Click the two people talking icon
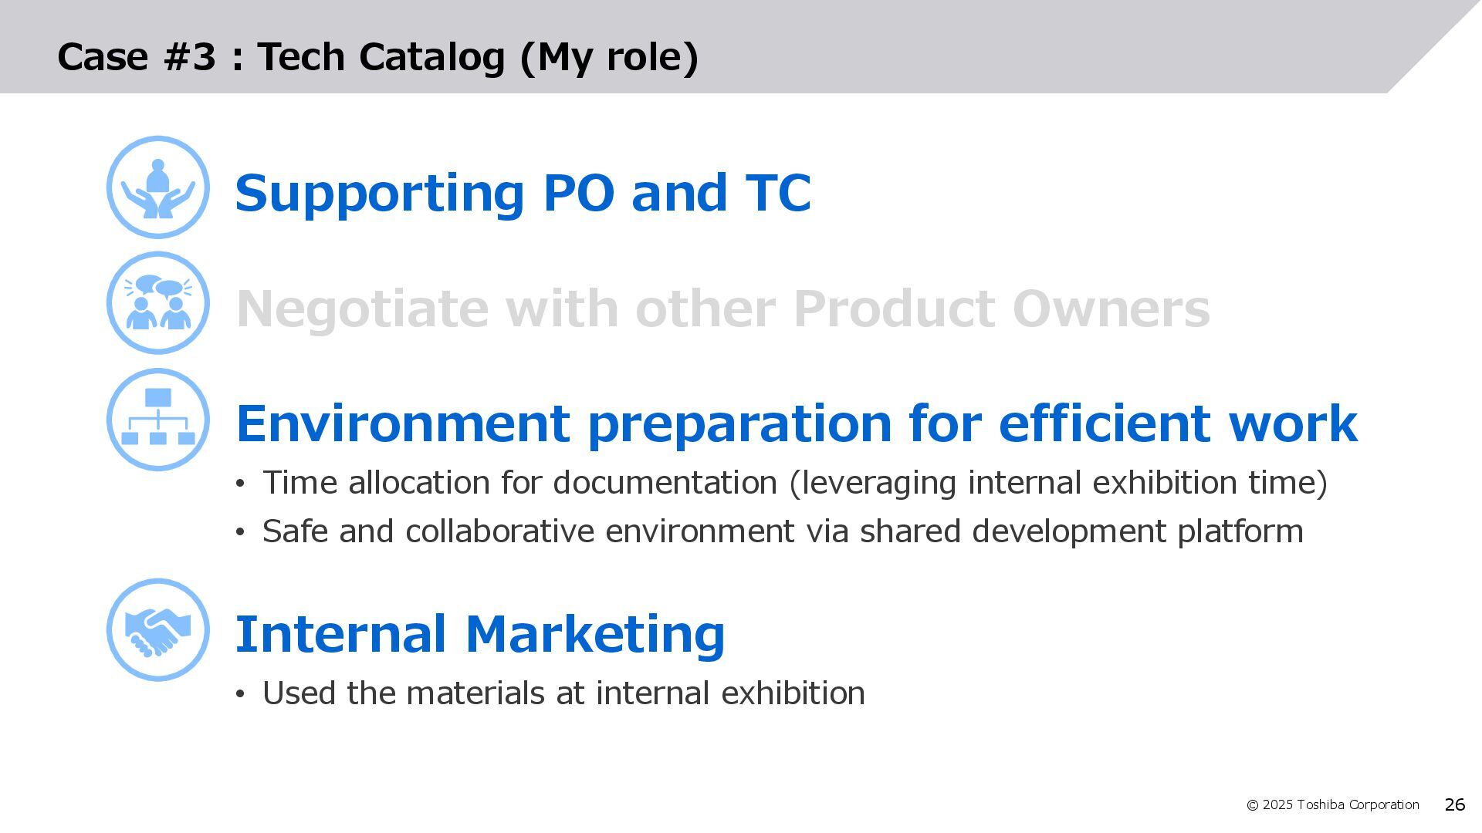Screen dimensions: 1482x833 [x=157, y=303]
